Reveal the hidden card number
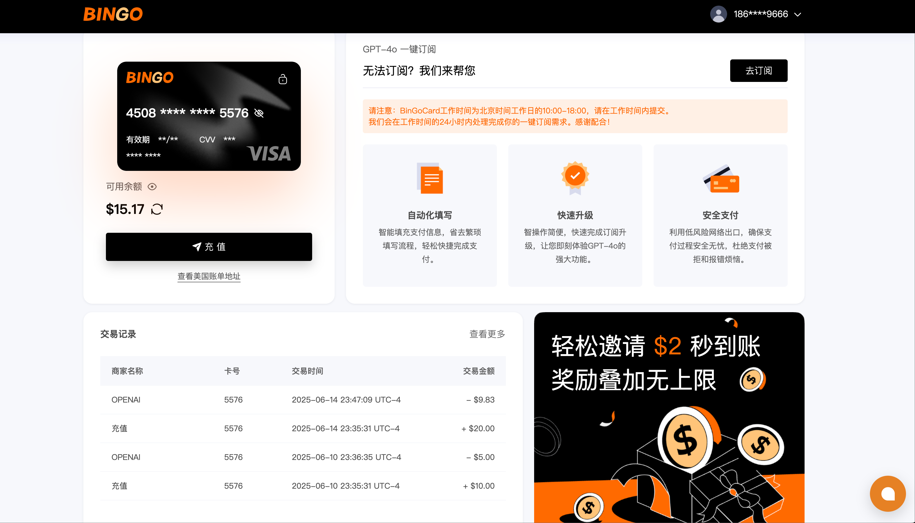This screenshot has width=915, height=523. click(x=259, y=113)
